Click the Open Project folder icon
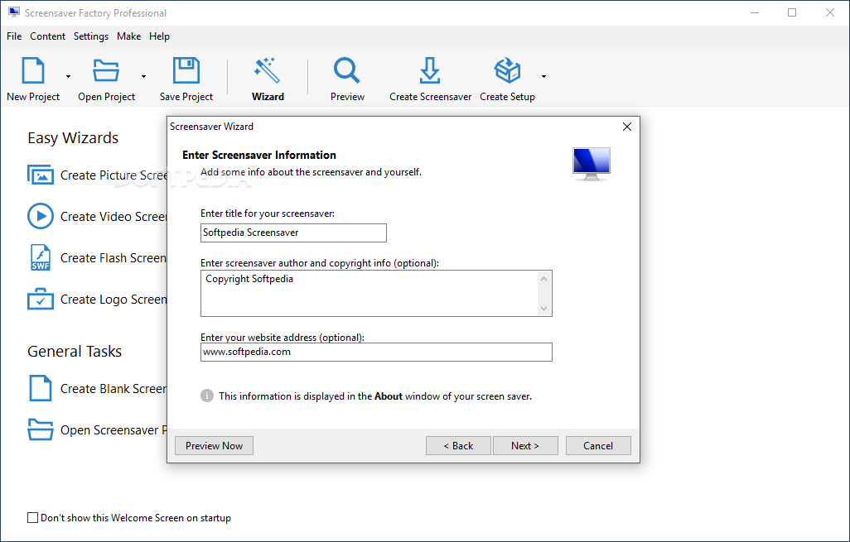 106,70
